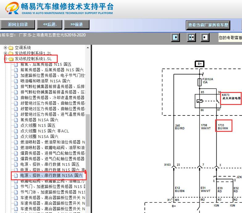Screen dimensions: 242x213
Task: Click wire label E51 WH/VT
Action: 206,190
